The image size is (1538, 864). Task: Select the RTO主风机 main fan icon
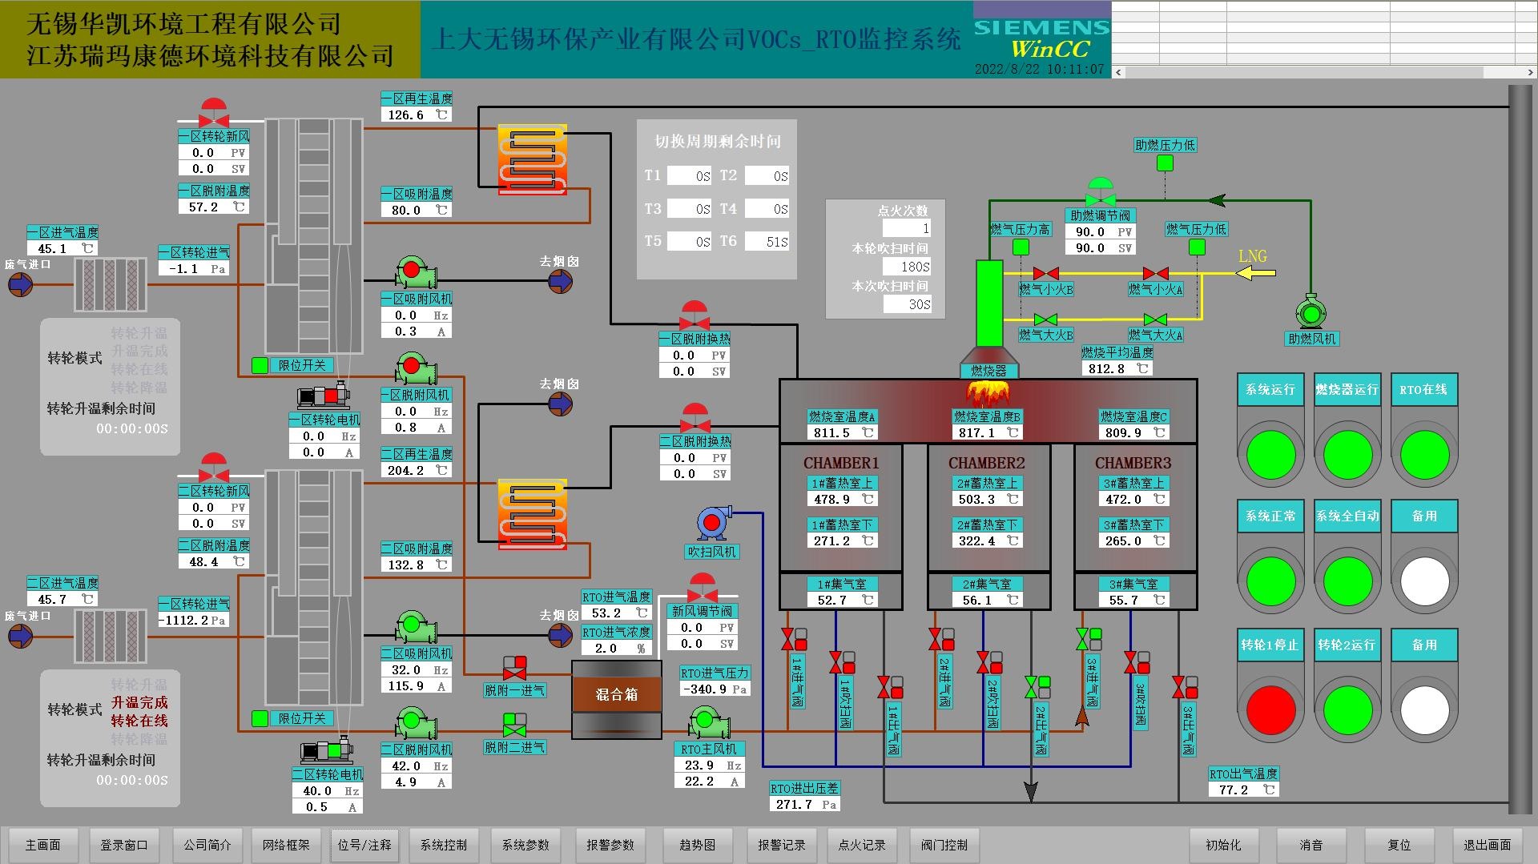tap(707, 723)
